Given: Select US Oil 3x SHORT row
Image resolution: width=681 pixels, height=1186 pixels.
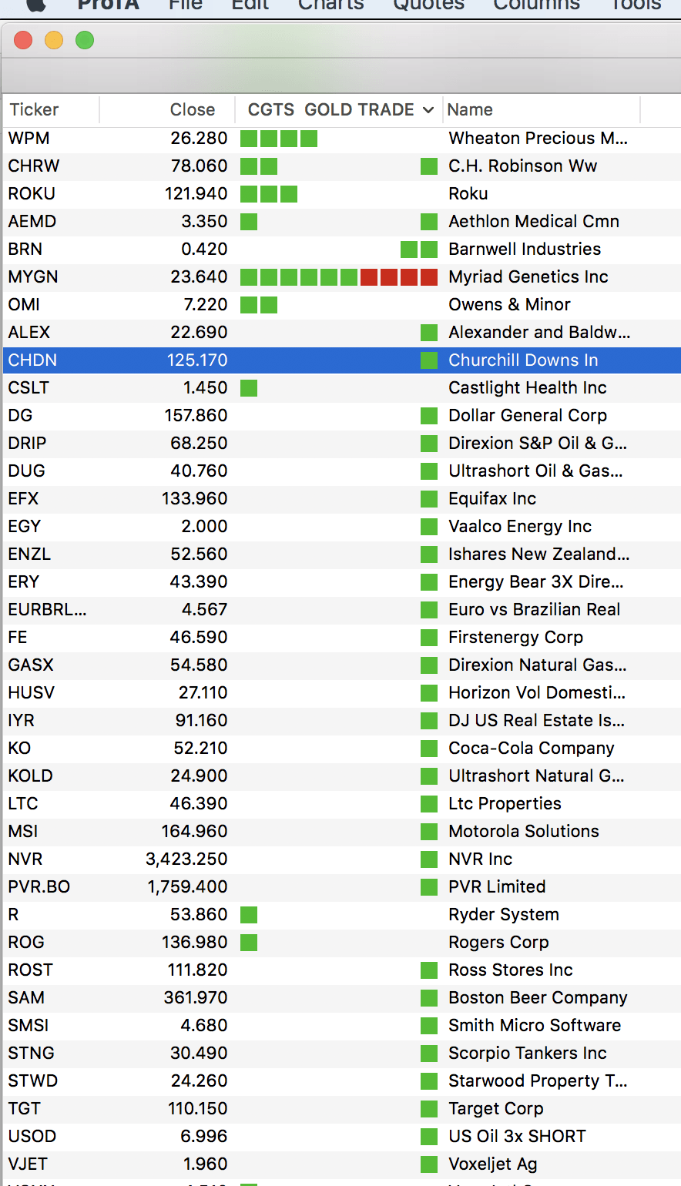Looking at the screenshot, I should pyautogui.click(x=340, y=1136).
